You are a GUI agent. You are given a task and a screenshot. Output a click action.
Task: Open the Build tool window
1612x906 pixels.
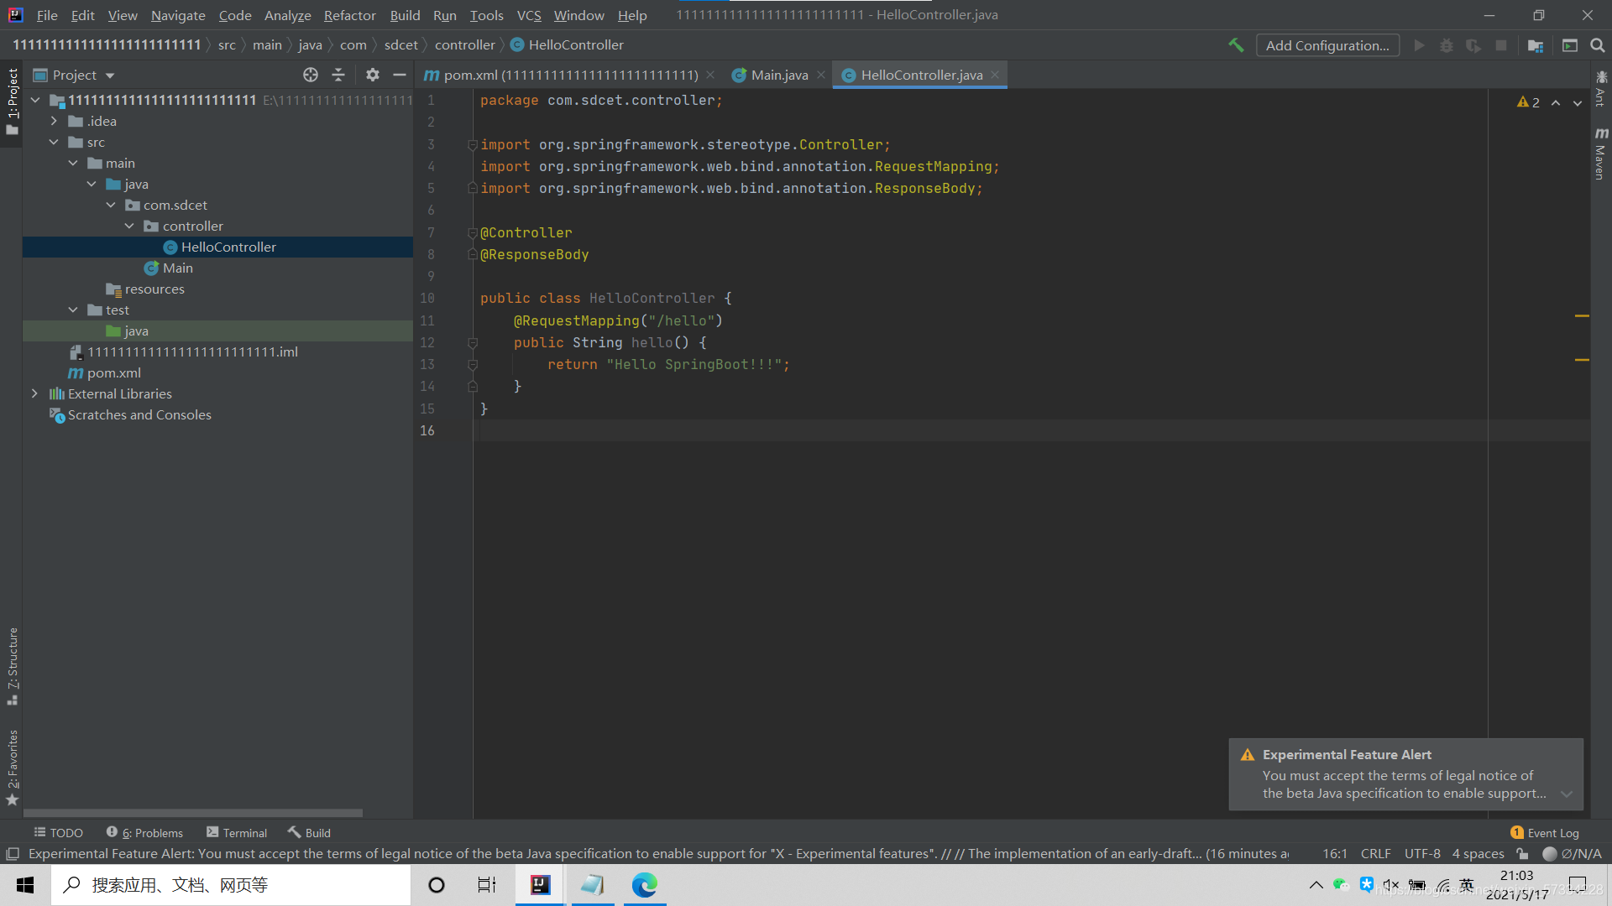pos(309,832)
